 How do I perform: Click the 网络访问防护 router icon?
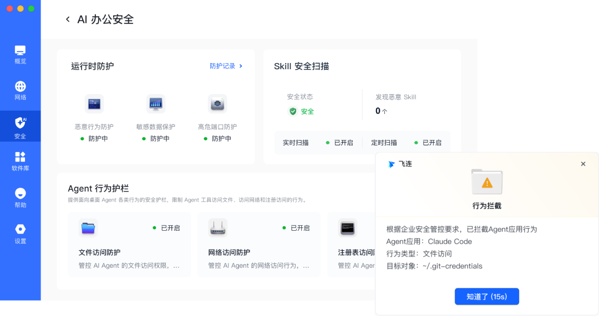[x=218, y=228]
